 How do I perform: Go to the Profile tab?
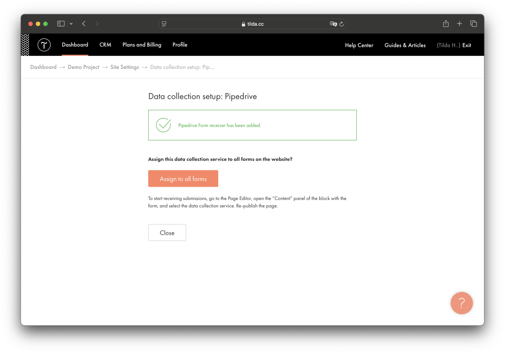pyautogui.click(x=180, y=45)
